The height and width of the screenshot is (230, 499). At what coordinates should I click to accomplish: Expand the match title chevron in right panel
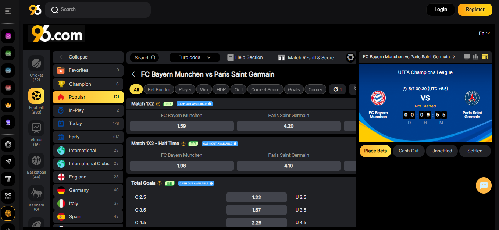coord(454,57)
